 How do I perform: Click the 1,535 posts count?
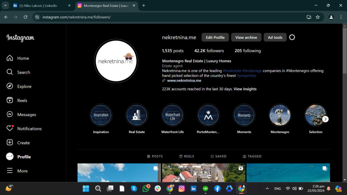point(172,51)
